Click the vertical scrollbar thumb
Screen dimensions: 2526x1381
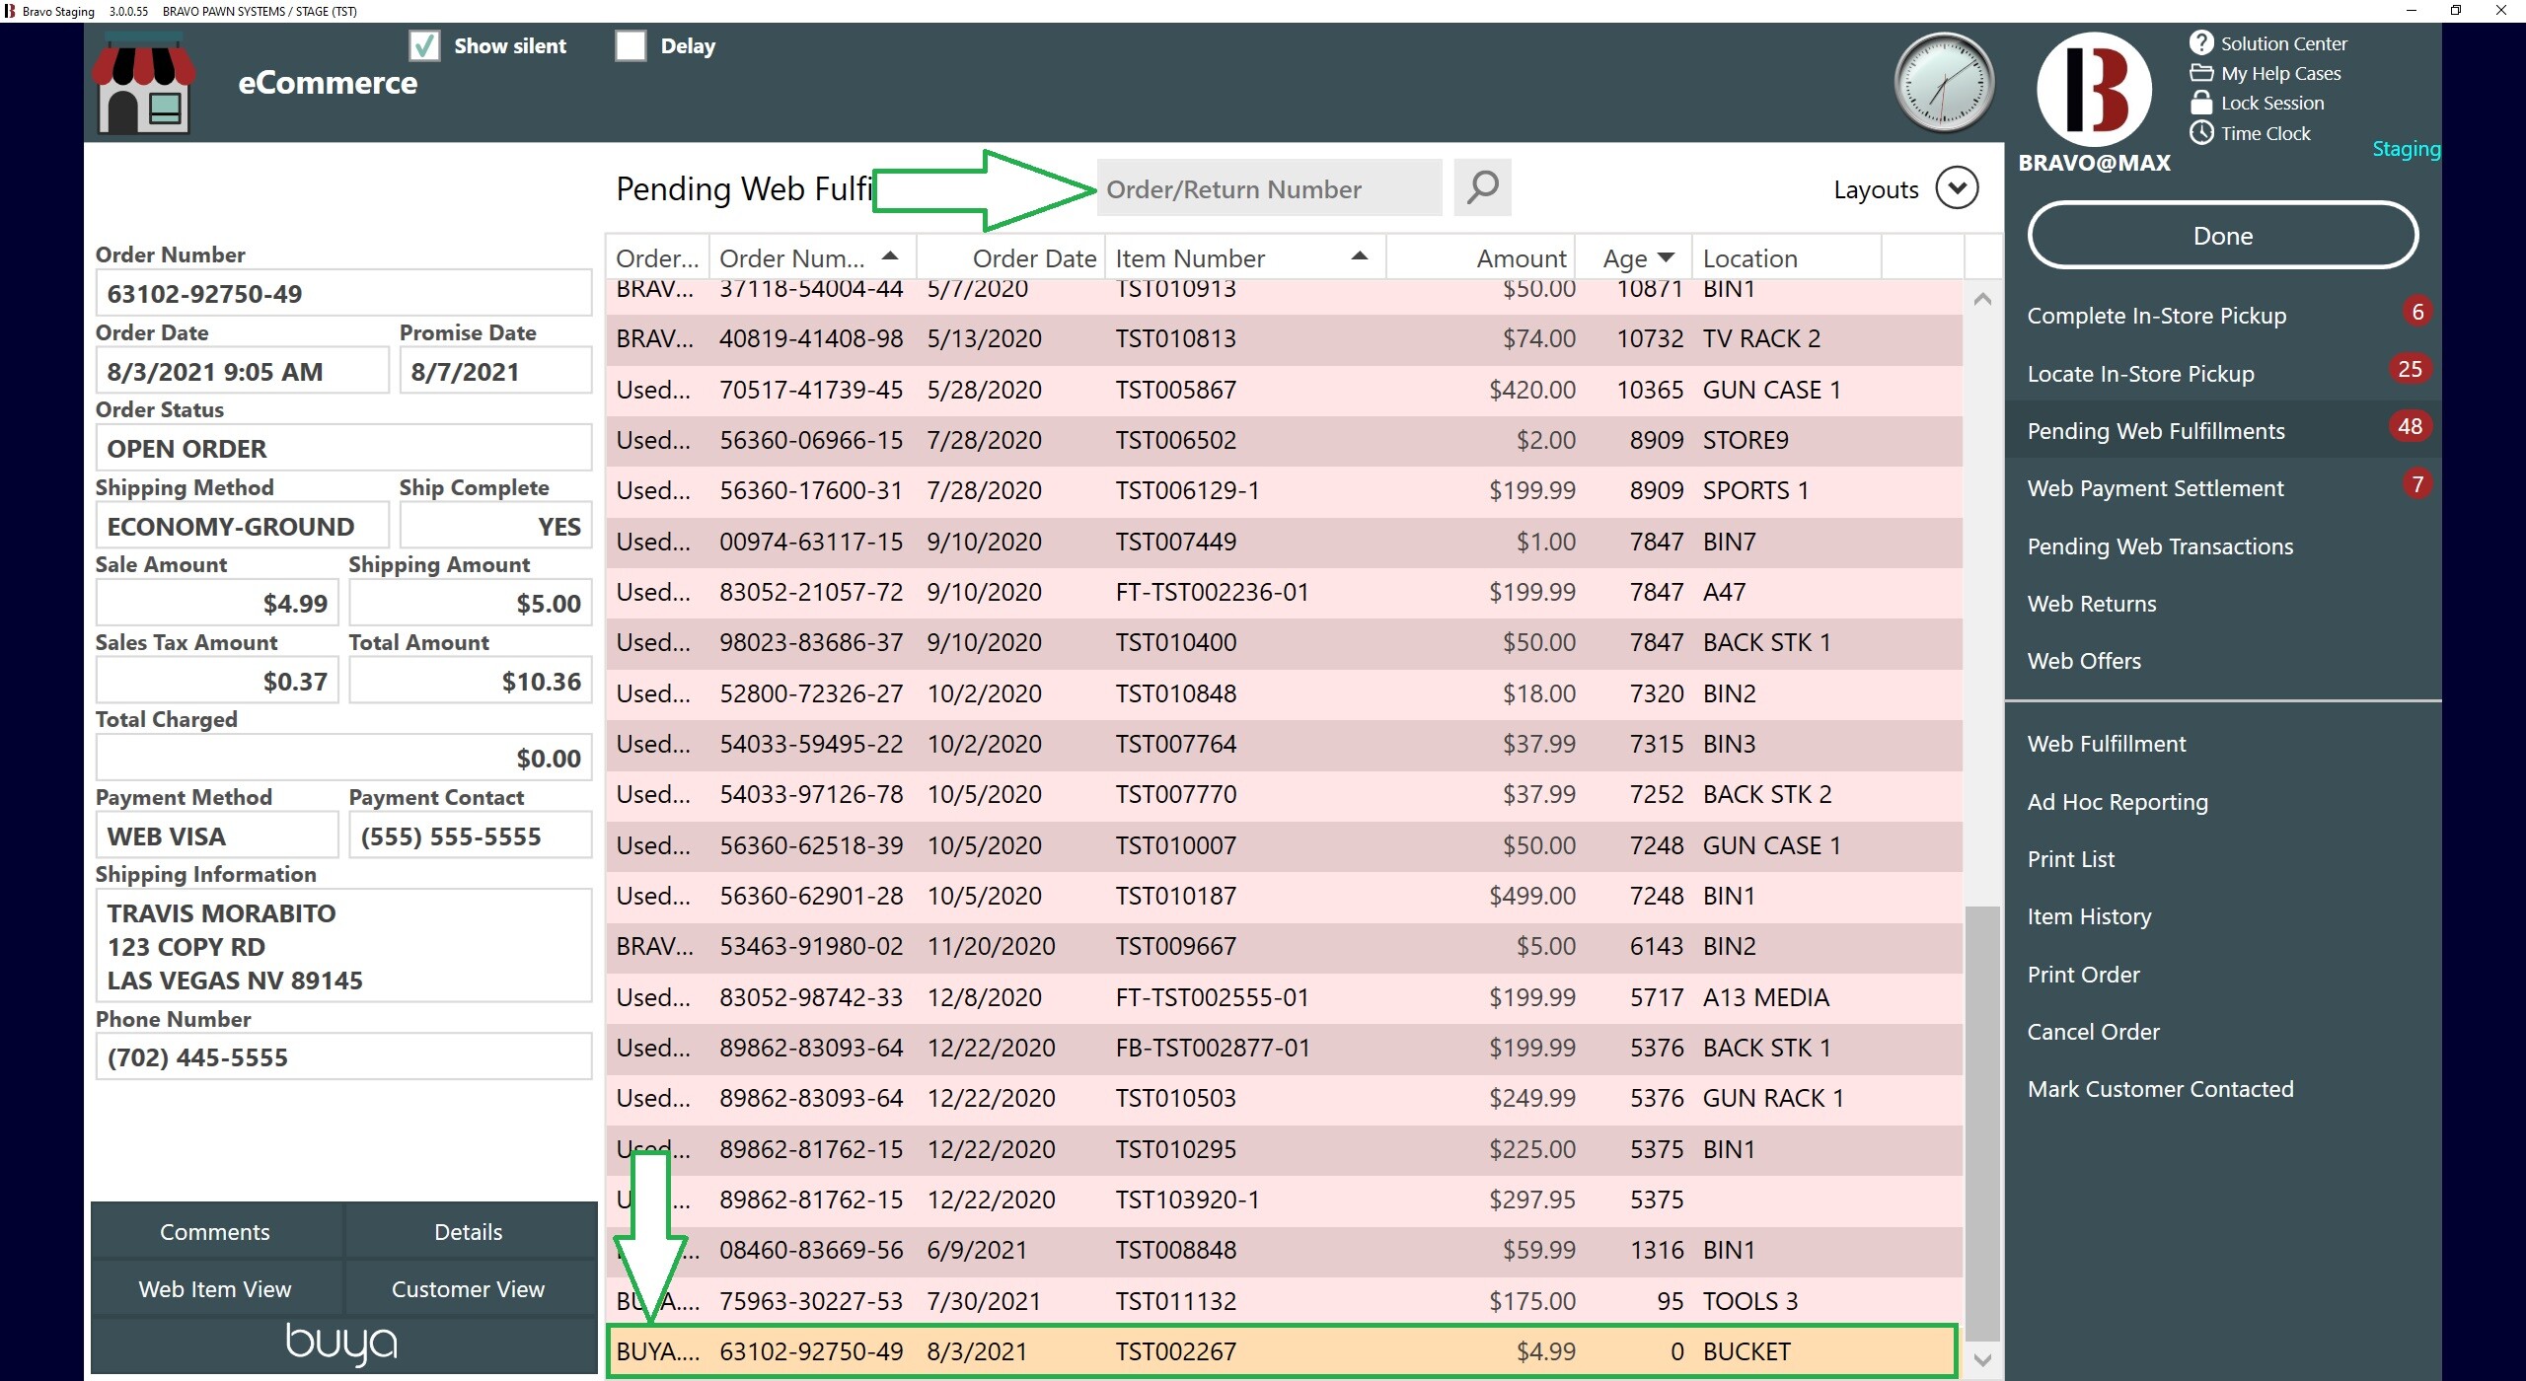[1982, 1125]
